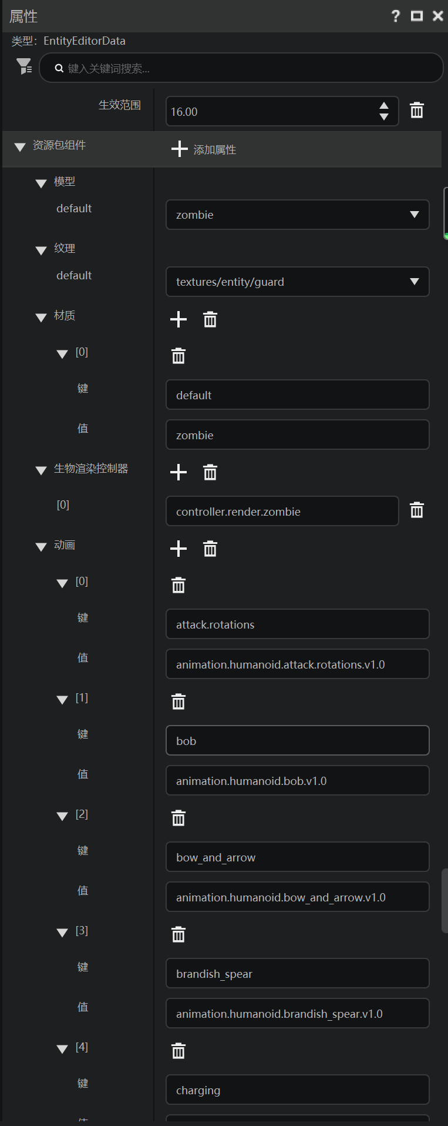Delete 材质 entry [0] with trash icon
This screenshot has height=1126, width=448.
pyautogui.click(x=178, y=356)
